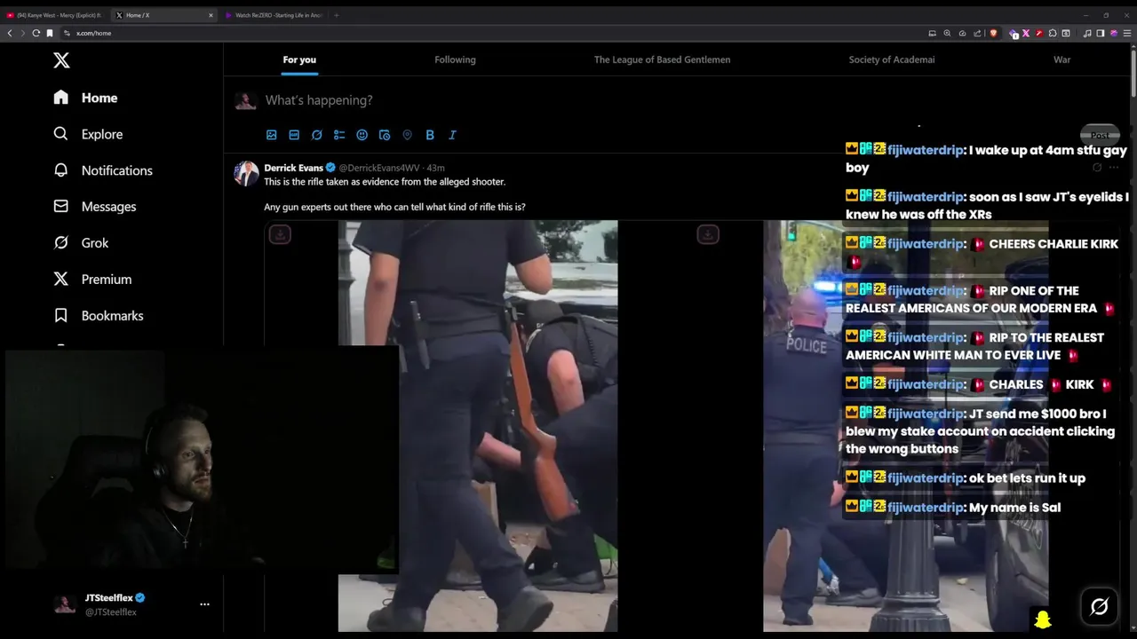Click the Snapchat ghost icon

coord(1043,619)
